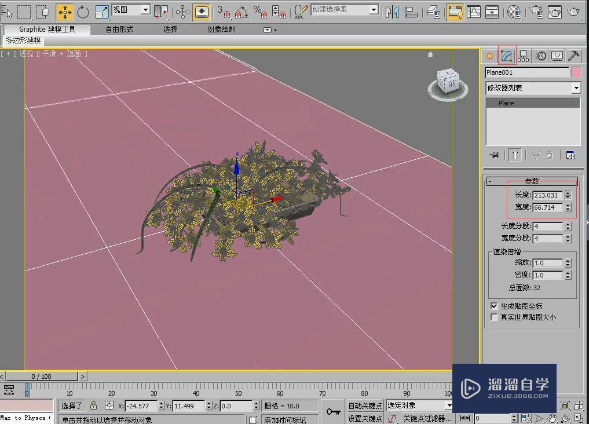Expand the 视图 coordinate system dropdown

pyautogui.click(x=145, y=10)
